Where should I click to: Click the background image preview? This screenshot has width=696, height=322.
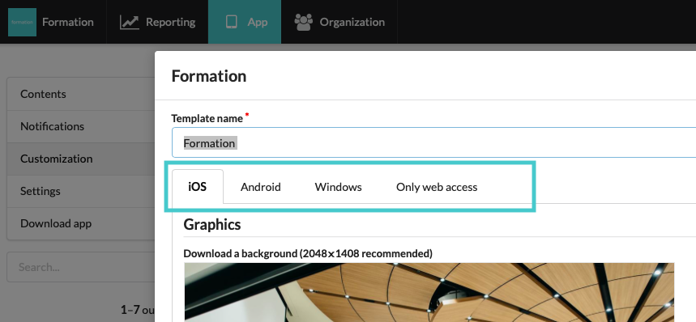[x=429, y=292]
